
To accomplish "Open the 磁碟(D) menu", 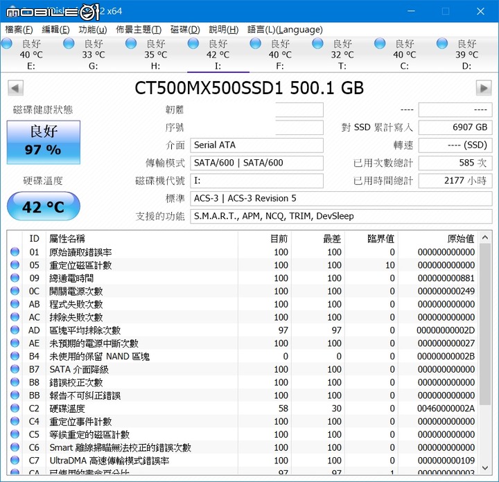I will (185, 30).
